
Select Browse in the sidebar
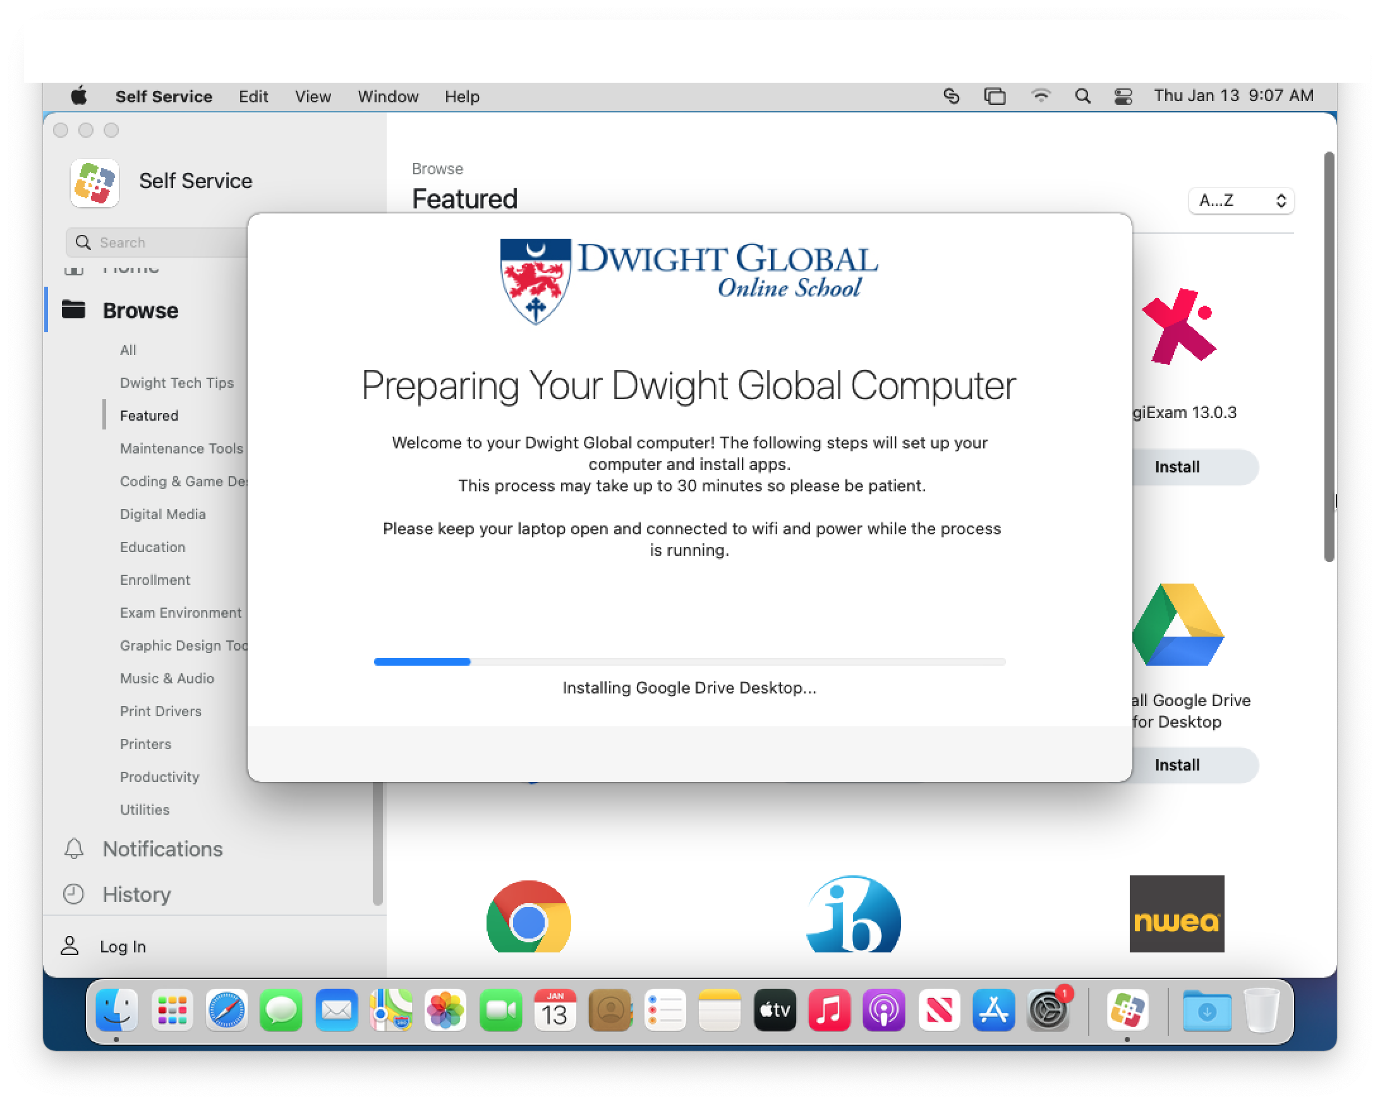tap(140, 311)
